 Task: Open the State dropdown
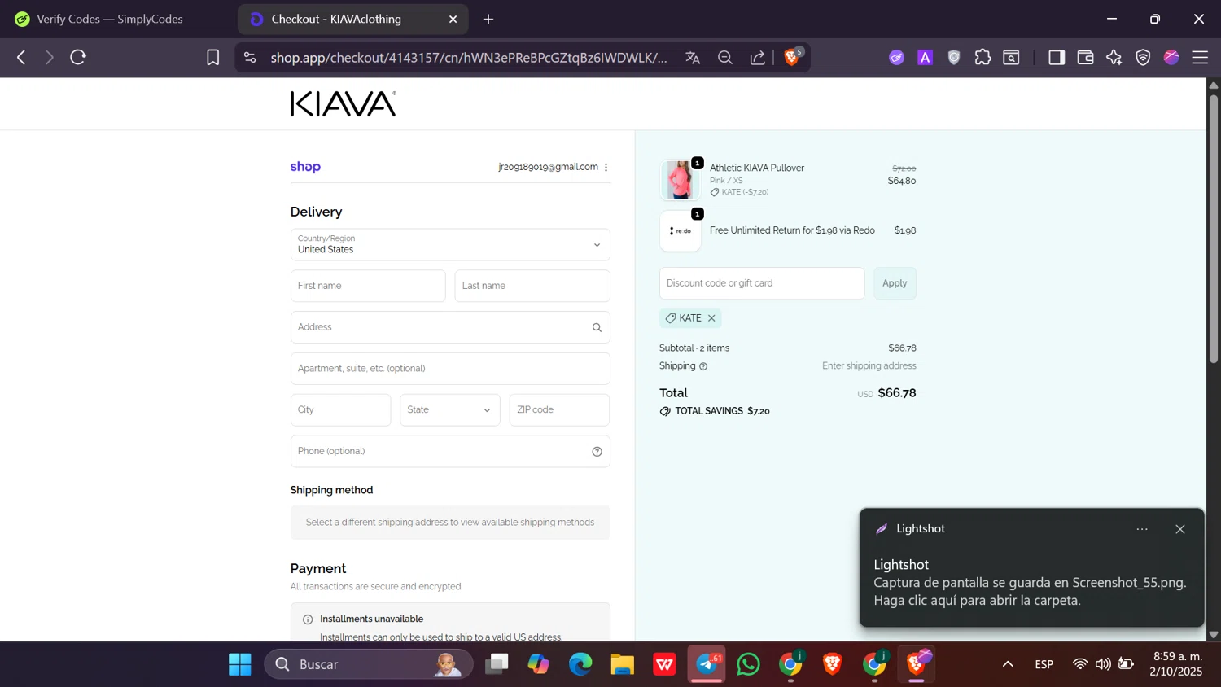pyautogui.click(x=450, y=409)
